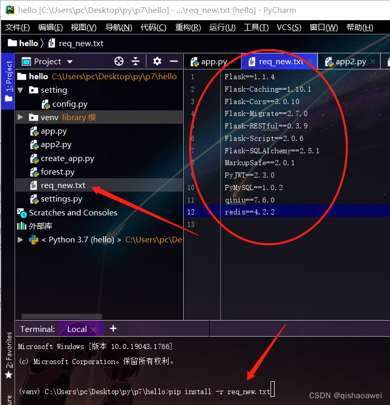Image resolution: width=390 pixels, height=405 pixels.
Task: Select settings.py in project tree
Action: click(99, 199)
